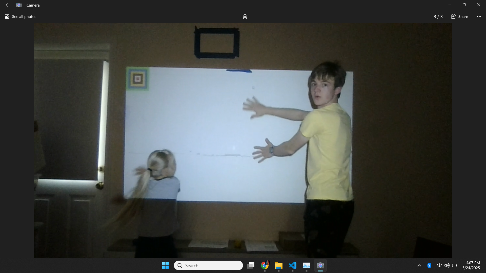Open Bluetooth settings from system tray
Image resolution: width=486 pixels, height=273 pixels.
coord(429,265)
